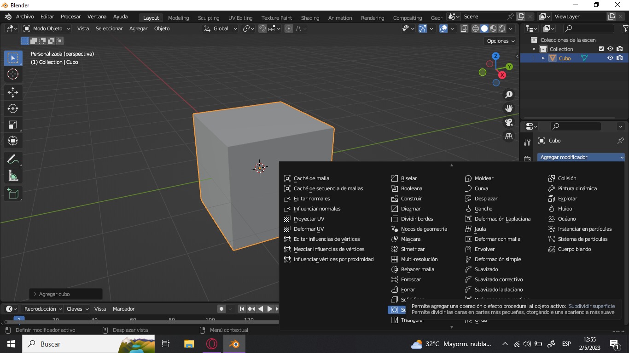
Task: Click the Select Box tool icon
Action: tap(13, 58)
